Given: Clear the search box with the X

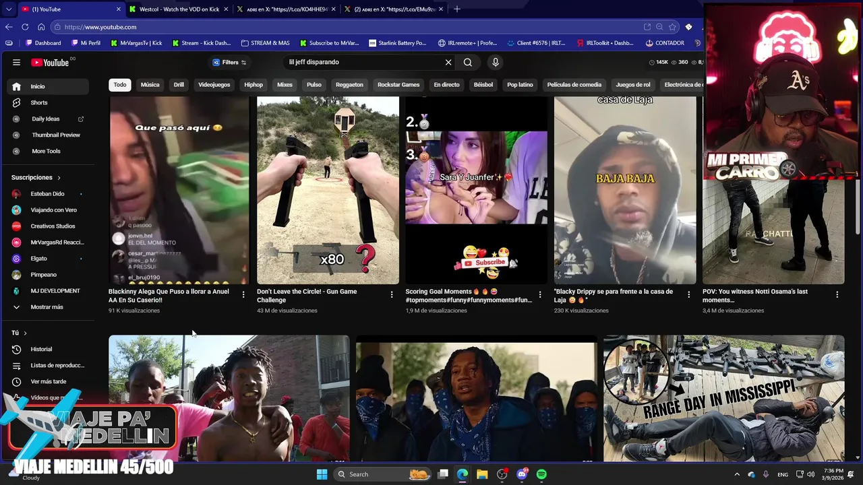Looking at the screenshot, I should pos(448,62).
